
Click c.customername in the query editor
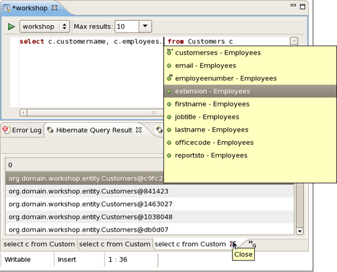(77, 41)
